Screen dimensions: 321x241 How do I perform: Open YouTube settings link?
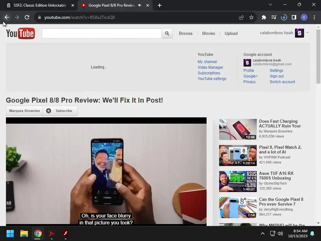click(x=212, y=79)
